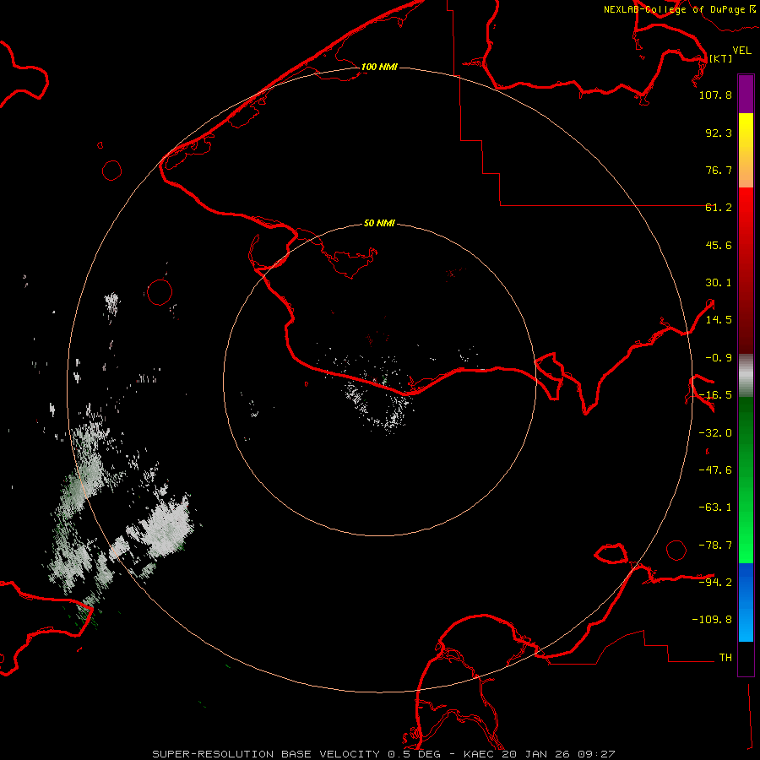Click the 107.8 velocity scale value
Screen dimensions: 760x760
click(x=715, y=95)
